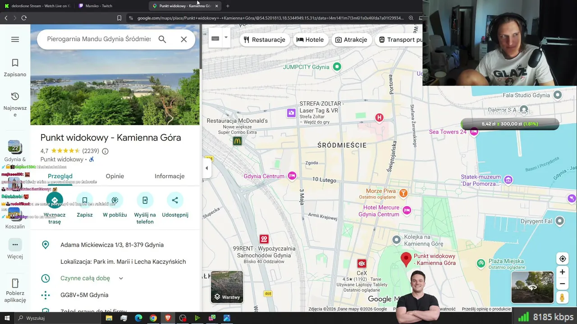Click Prześlij opinię o produkcie link
This screenshot has width=577, height=324.
coord(486,309)
